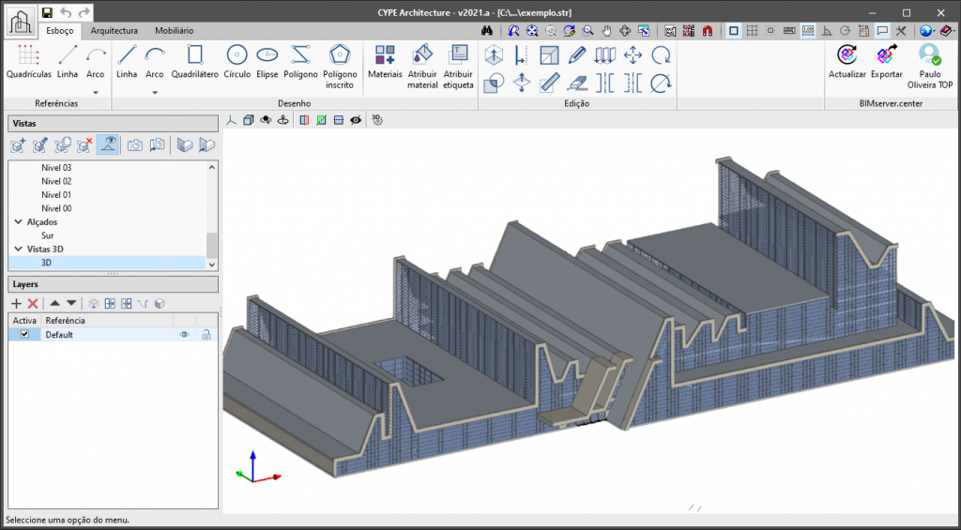
Task: Toggle visibility eye of Default layer
Action: [x=185, y=334]
